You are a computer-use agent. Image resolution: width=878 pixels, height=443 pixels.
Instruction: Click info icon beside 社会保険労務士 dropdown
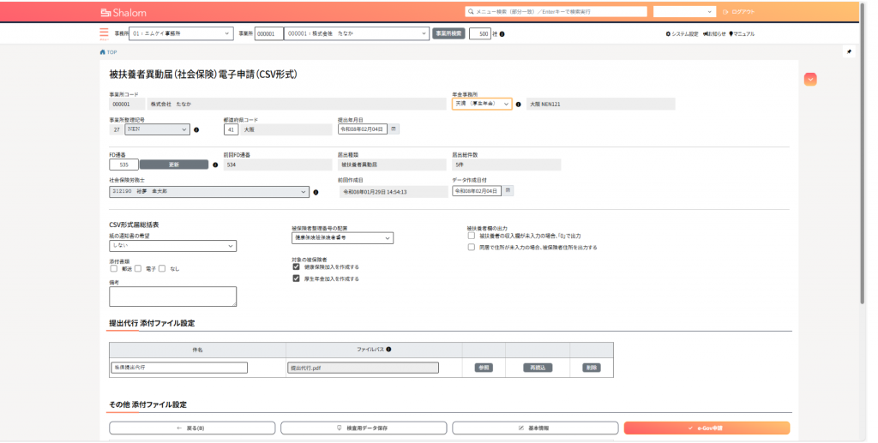pos(317,192)
